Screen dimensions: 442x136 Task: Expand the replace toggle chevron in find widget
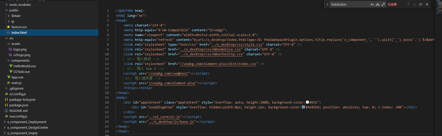[x=327, y=4]
